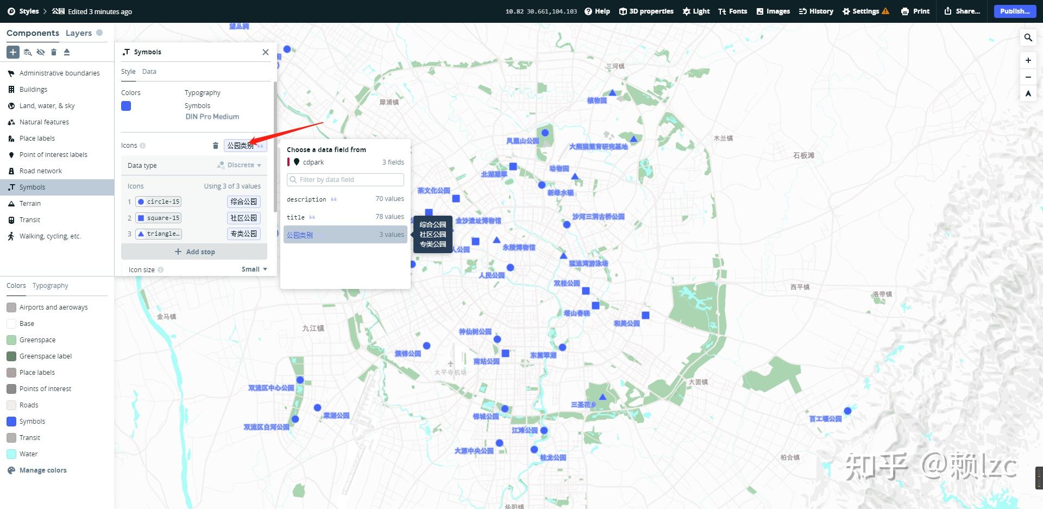1043x509 pixels.
Task: Open the Discrete data type dropdown
Action: click(240, 165)
